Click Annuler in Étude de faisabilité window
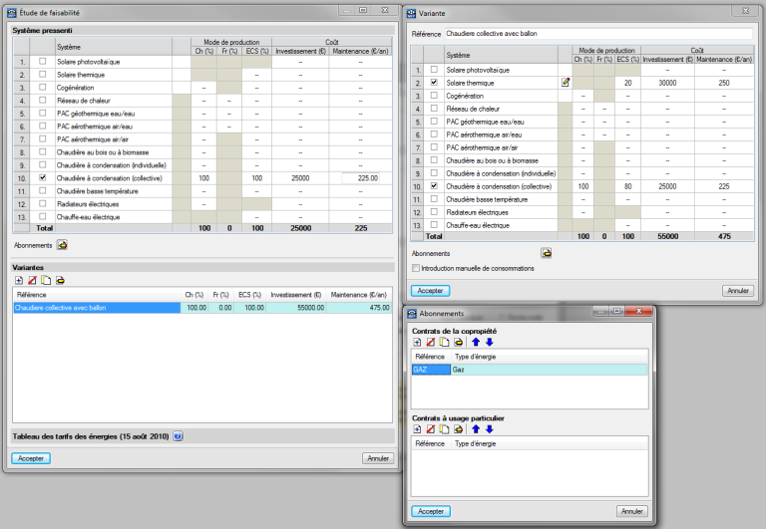The width and height of the screenshot is (766, 529). coord(378,458)
